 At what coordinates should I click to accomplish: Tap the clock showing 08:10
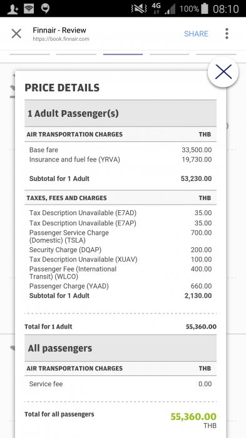point(225,9)
